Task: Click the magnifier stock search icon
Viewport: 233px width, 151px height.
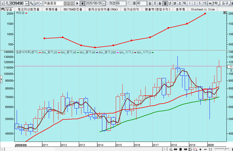Action: [31, 3]
